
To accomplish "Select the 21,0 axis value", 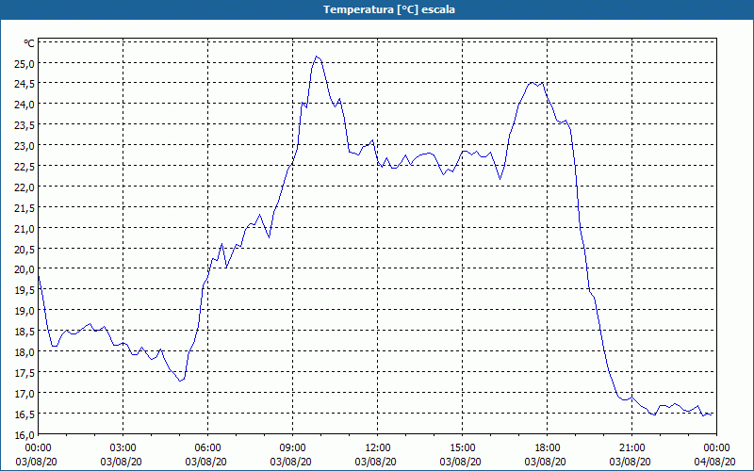I will (x=25, y=229).
